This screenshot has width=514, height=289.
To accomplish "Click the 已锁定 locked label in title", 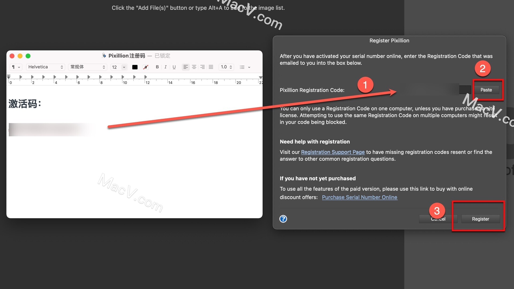I will [x=162, y=56].
